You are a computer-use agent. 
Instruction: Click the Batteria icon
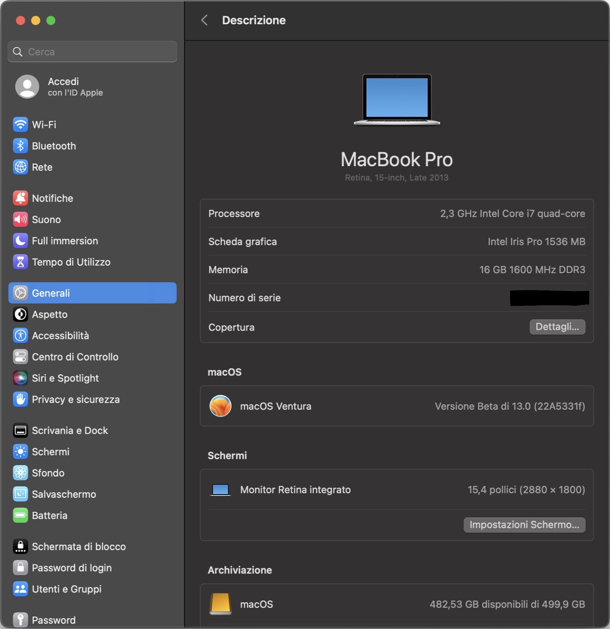click(x=20, y=515)
